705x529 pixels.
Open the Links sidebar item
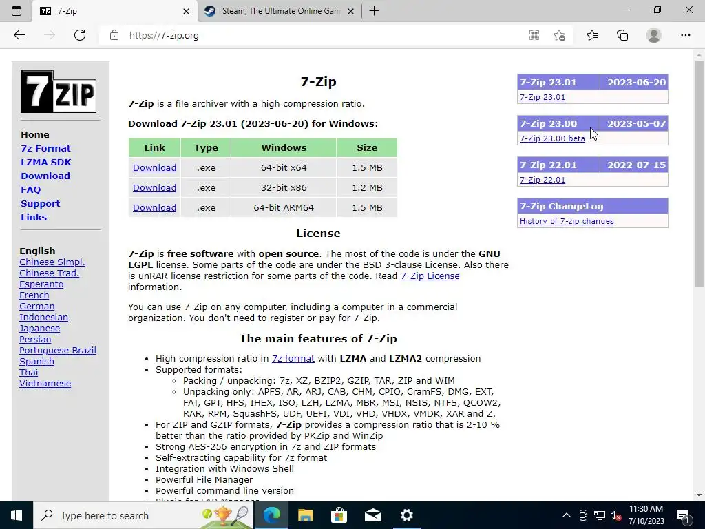[x=34, y=217]
